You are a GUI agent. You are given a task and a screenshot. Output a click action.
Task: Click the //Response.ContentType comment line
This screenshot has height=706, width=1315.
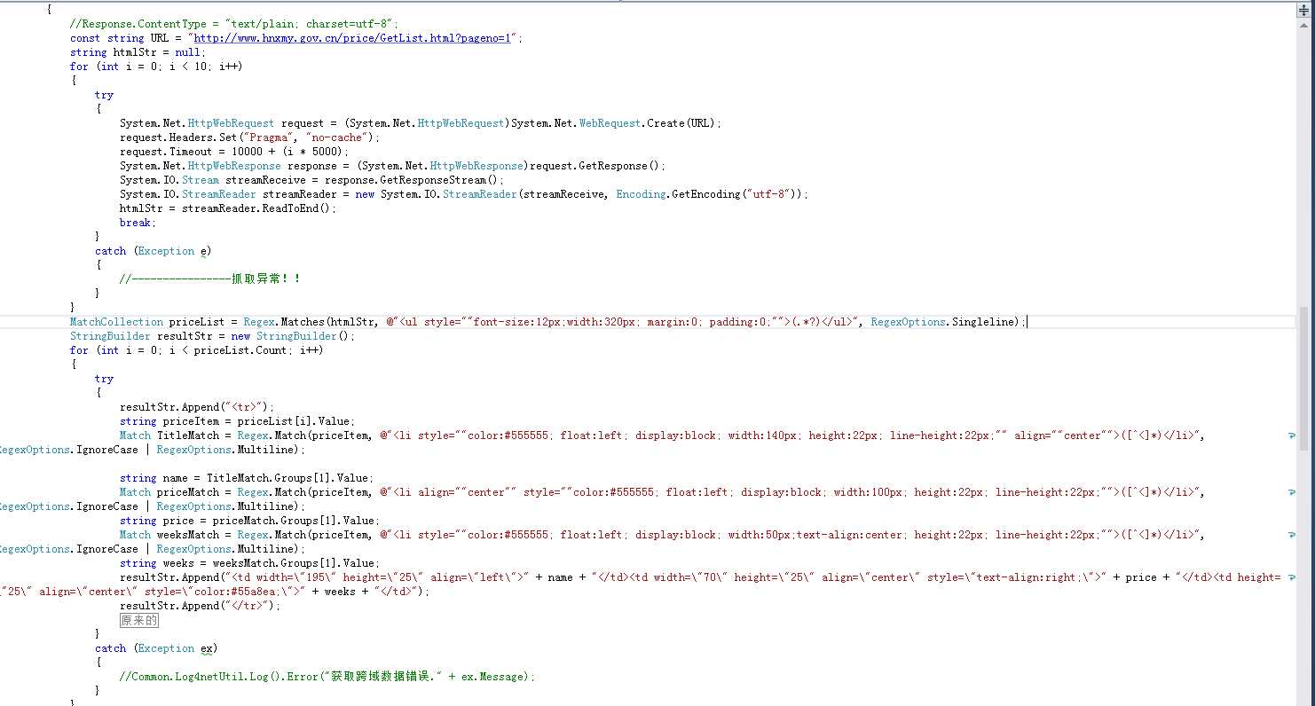pos(234,24)
